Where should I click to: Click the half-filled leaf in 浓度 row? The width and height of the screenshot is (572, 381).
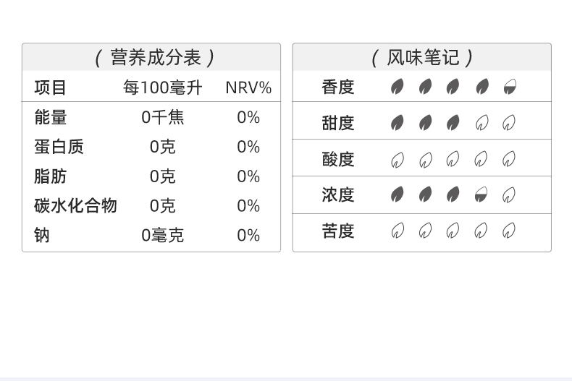click(x=481, y=194)
